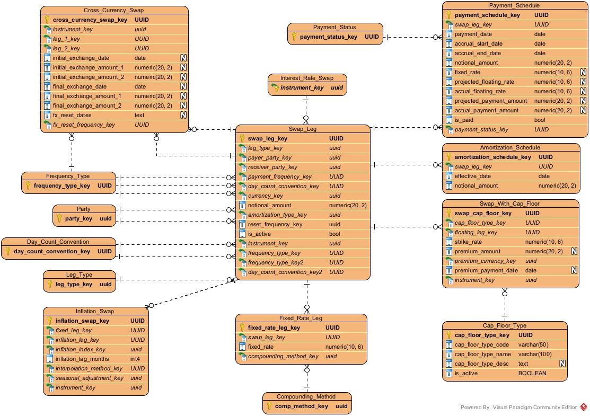Screen dimensions: 590x416
Task: Click the nullable N marker on cap_floor_type_desc
Action: tap(562, 364)
